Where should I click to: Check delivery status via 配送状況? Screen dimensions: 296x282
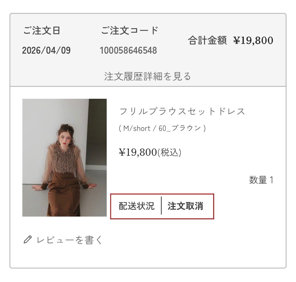pyautogui.click(x=137, y=206)
